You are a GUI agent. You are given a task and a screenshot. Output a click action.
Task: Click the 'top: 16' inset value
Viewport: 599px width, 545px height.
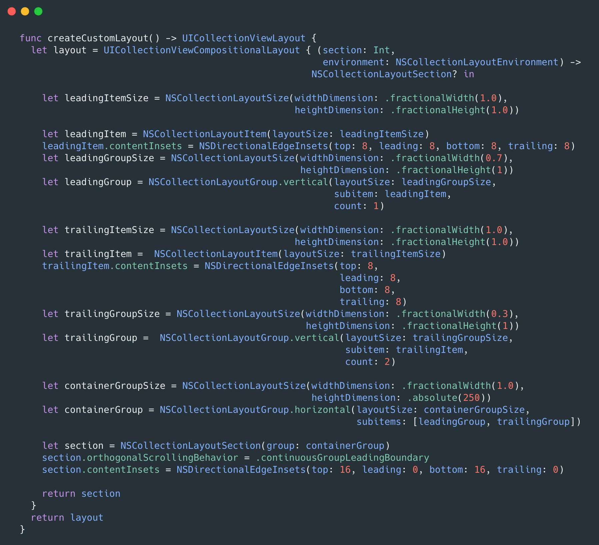pyautogui.click(x=331, y=470)
